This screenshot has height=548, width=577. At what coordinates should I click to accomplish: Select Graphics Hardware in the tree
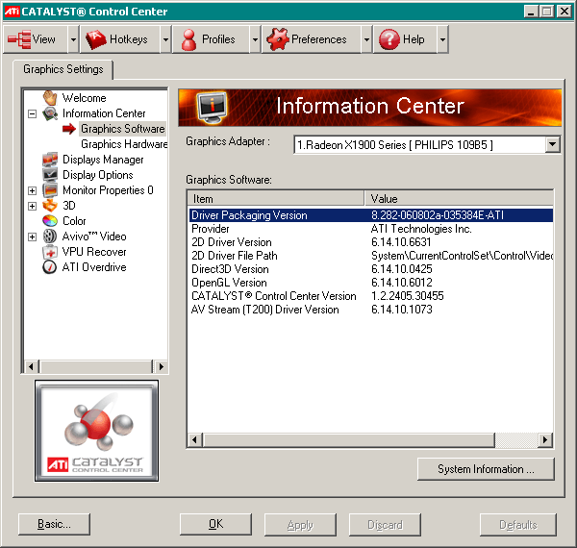click(124, 144)
